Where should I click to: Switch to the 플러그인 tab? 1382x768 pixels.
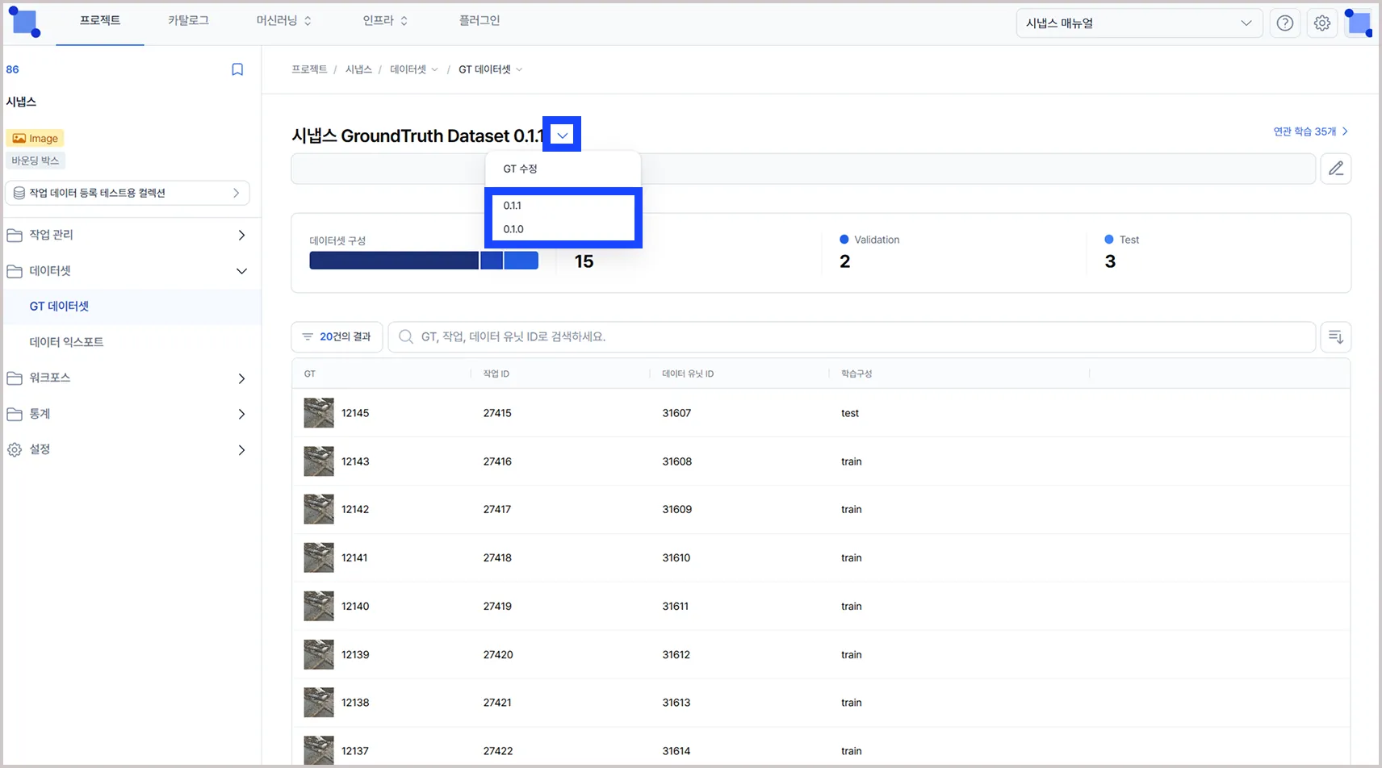(480, 20)
